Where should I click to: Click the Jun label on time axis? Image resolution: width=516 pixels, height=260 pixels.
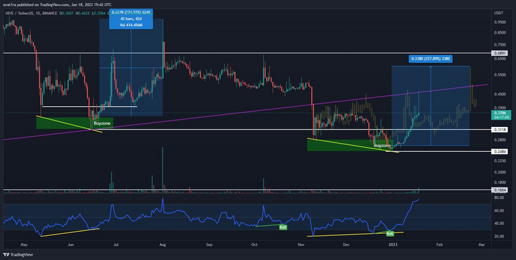point(71,245)
